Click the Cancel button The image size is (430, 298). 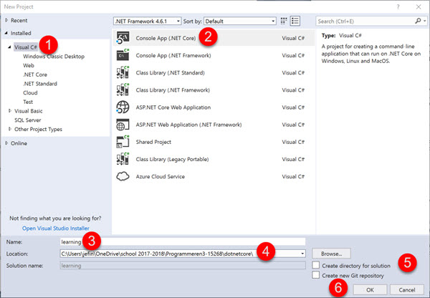(x=407, y=290)
